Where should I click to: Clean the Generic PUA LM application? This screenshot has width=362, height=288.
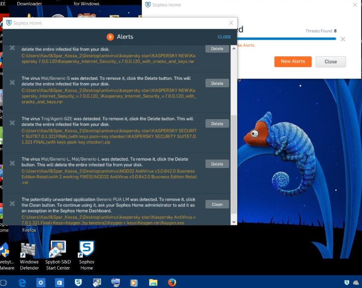[x=217, y=204]
